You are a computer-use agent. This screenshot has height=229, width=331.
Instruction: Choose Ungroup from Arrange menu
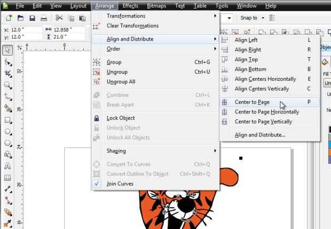[156, 72]
